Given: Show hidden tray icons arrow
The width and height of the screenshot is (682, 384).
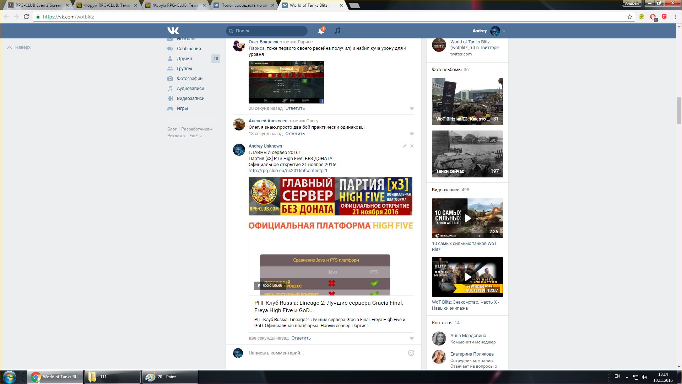Looking at the screenshot, I should coord(627,377).
